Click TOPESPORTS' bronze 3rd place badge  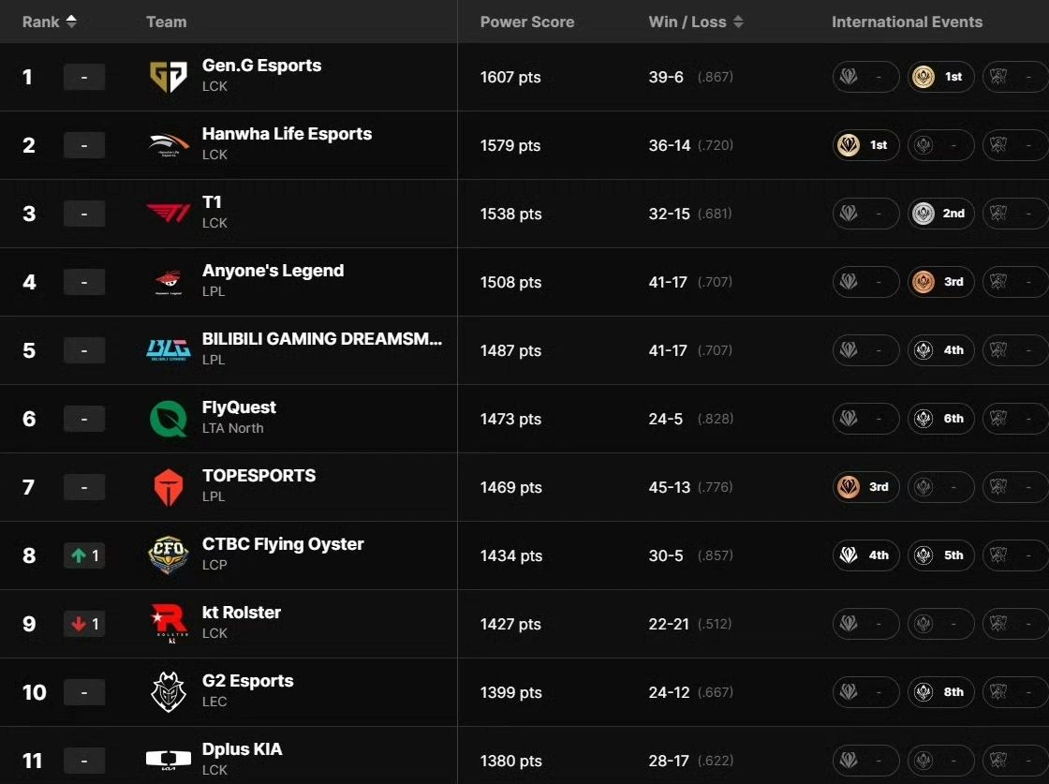(865, 487)
